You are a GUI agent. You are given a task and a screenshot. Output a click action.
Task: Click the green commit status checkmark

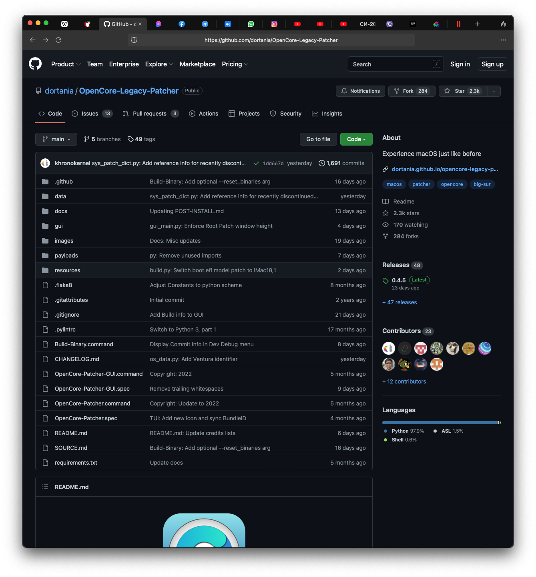(256, 163)
